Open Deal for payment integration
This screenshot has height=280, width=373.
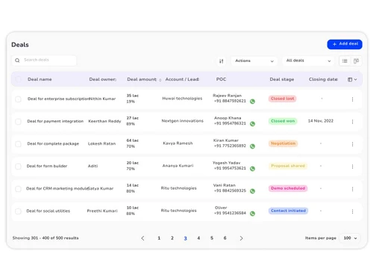55,121
